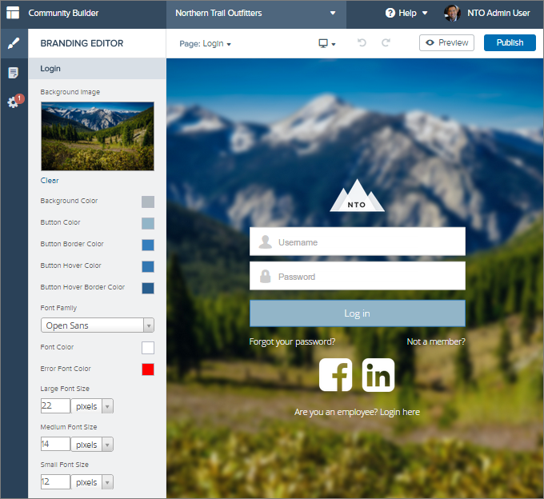The image size is (544, 499).
Task: Pick the Button Color swatch
Action: [x=148, y=223]
